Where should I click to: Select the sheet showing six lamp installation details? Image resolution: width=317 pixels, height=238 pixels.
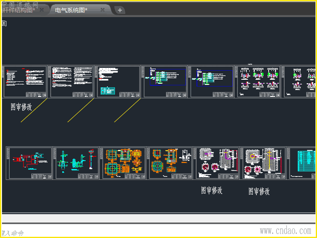pyautogui.click(x=258, y=82)
